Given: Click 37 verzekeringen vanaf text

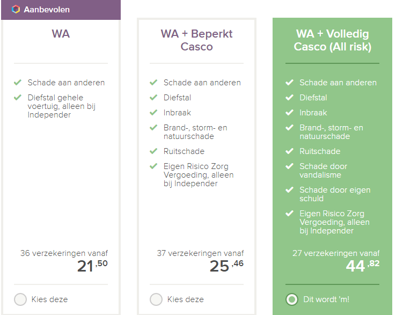Looking at the screenshot, I should [x=200, y=253].
